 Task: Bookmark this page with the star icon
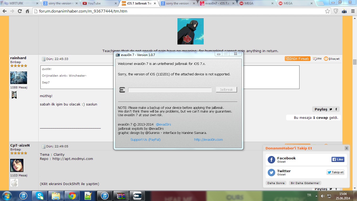click(x=327, y=11)
